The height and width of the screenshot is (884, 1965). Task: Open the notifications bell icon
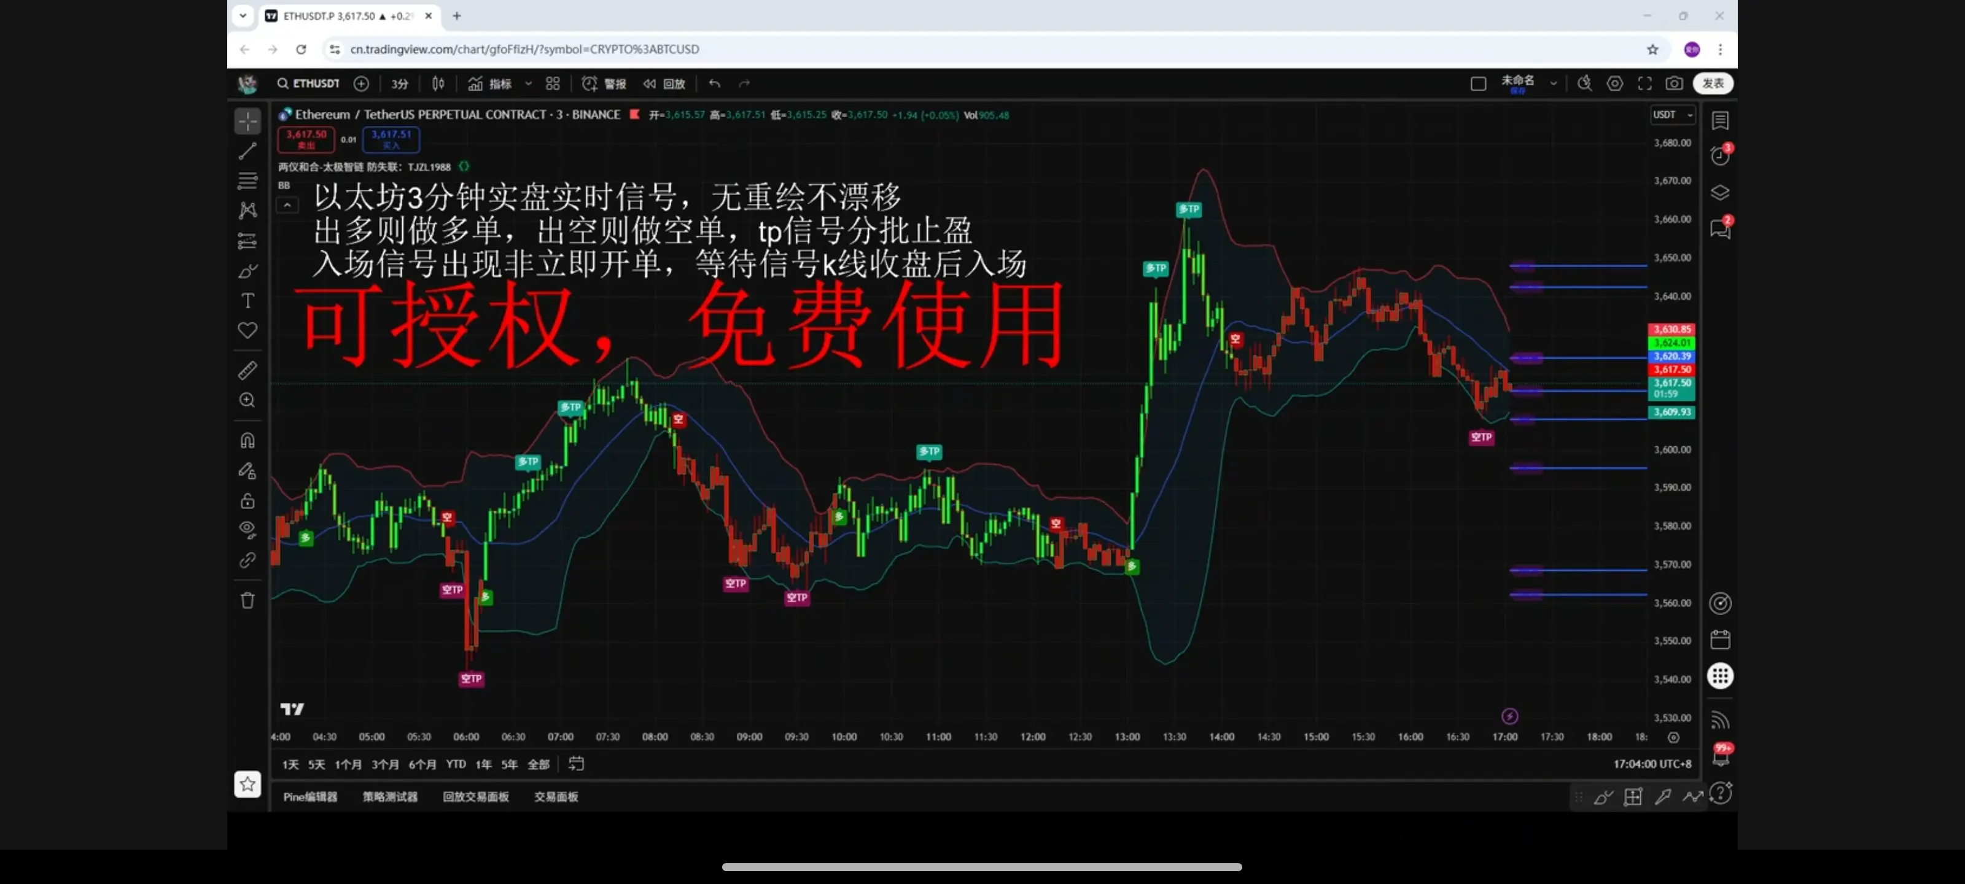pyautogui.click(x=1722, y=757)
